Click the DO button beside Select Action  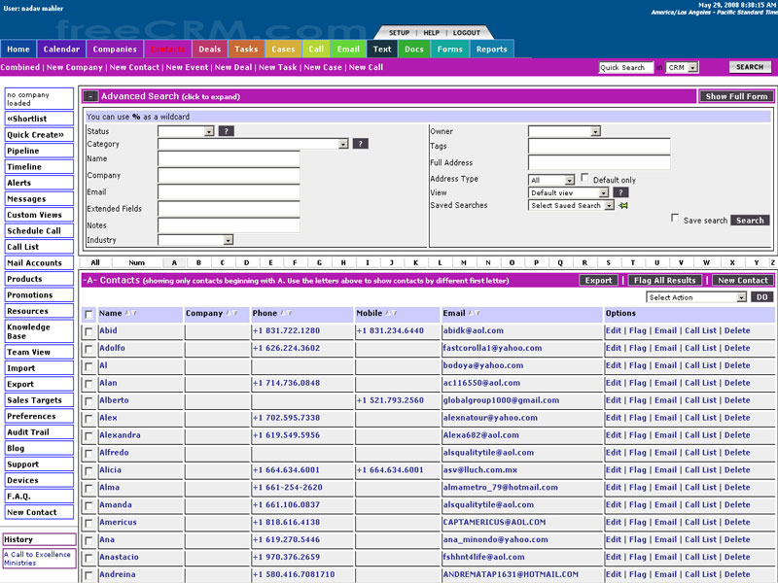(x=761, y=297)
